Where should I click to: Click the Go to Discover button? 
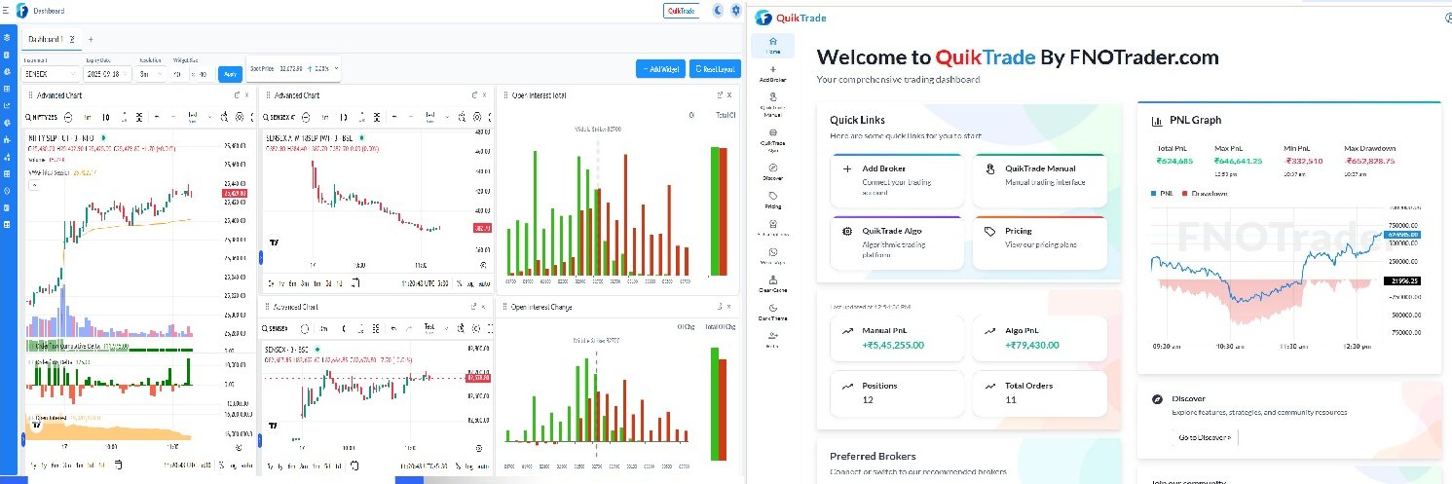pos(1205,437)
